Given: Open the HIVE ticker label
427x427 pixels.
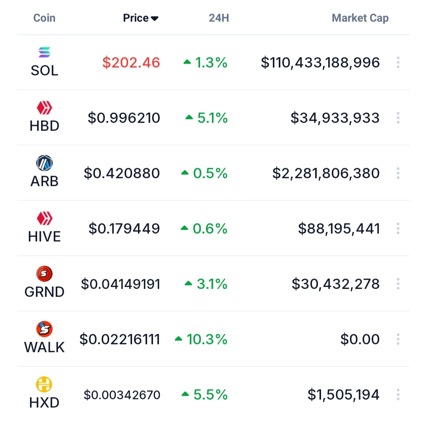Looking at the screenshot, I should (x=44, y=236).
